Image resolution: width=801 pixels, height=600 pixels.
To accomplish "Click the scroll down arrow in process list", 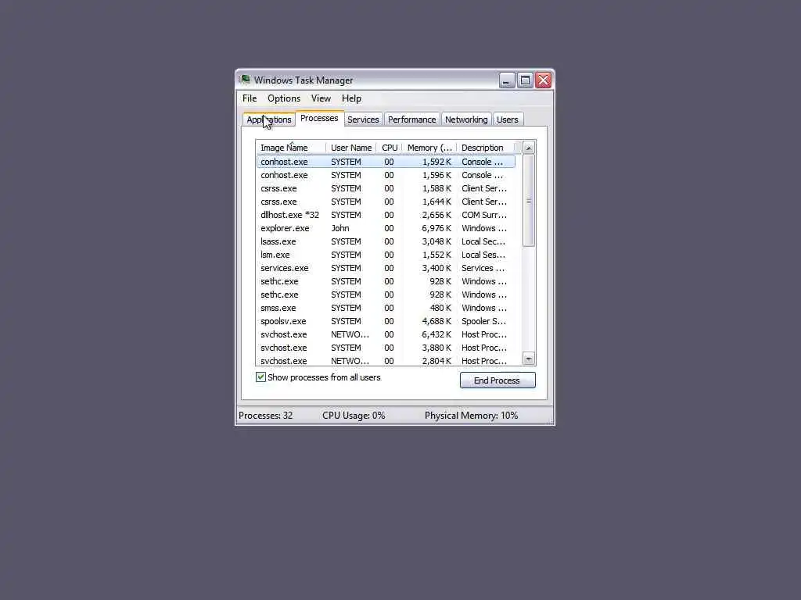I will point(529,359).
